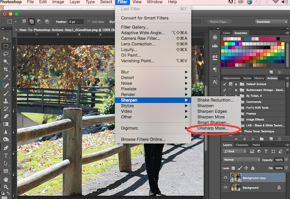Toggle the Anti-alias checkbox
Screen dimensions: 290x199
(89, 22)
